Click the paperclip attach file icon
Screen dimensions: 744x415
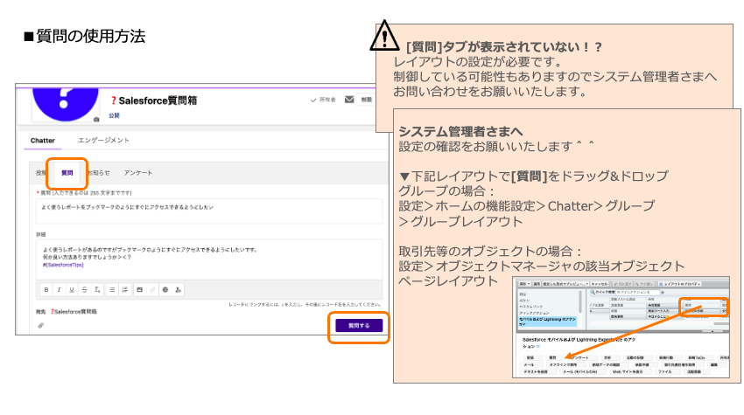coord(41,326)
